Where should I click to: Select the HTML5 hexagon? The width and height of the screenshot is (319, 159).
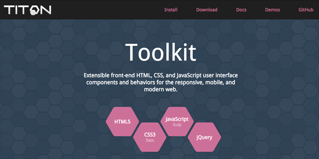pos(122,122)
